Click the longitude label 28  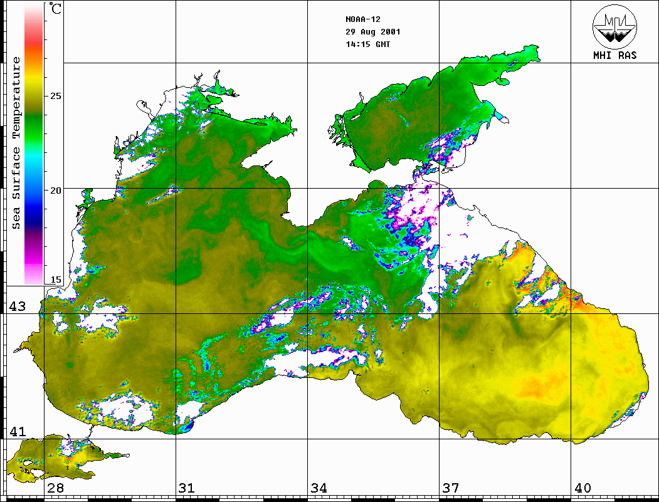[55, 488]
